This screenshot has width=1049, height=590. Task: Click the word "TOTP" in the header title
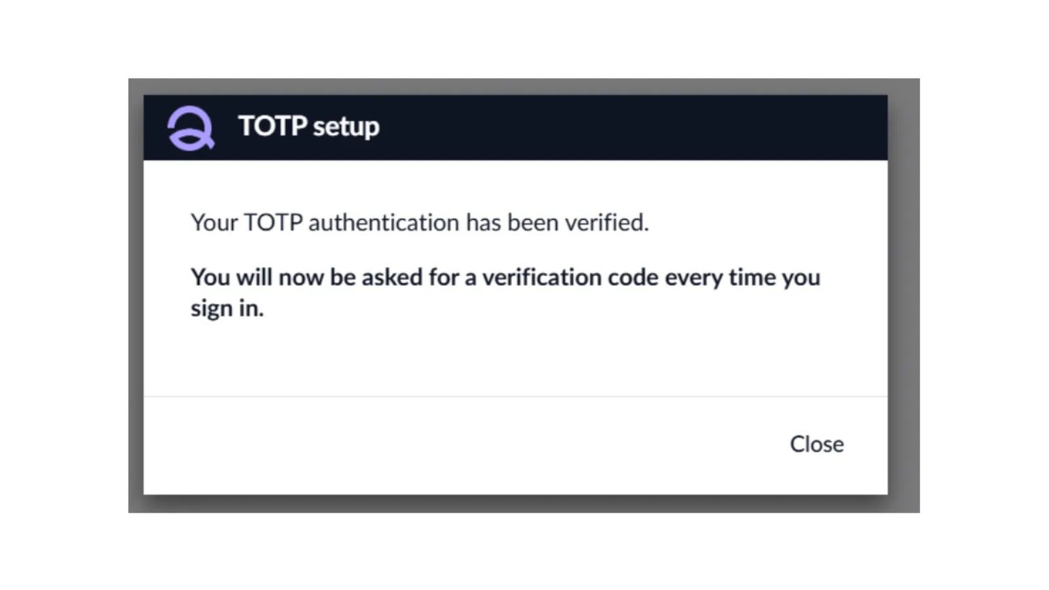pos(273,126)
